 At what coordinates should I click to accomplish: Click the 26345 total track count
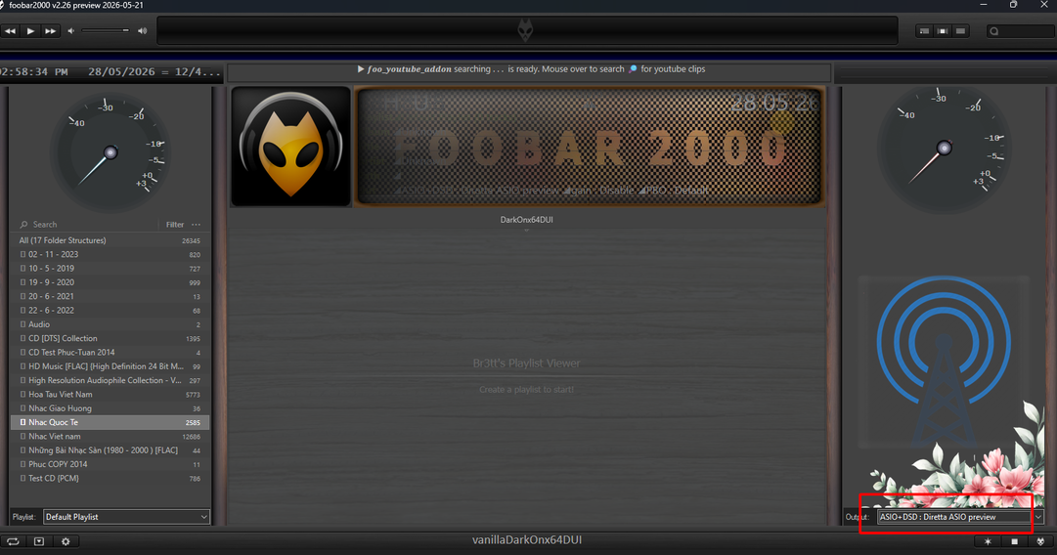tap(191, 241)
